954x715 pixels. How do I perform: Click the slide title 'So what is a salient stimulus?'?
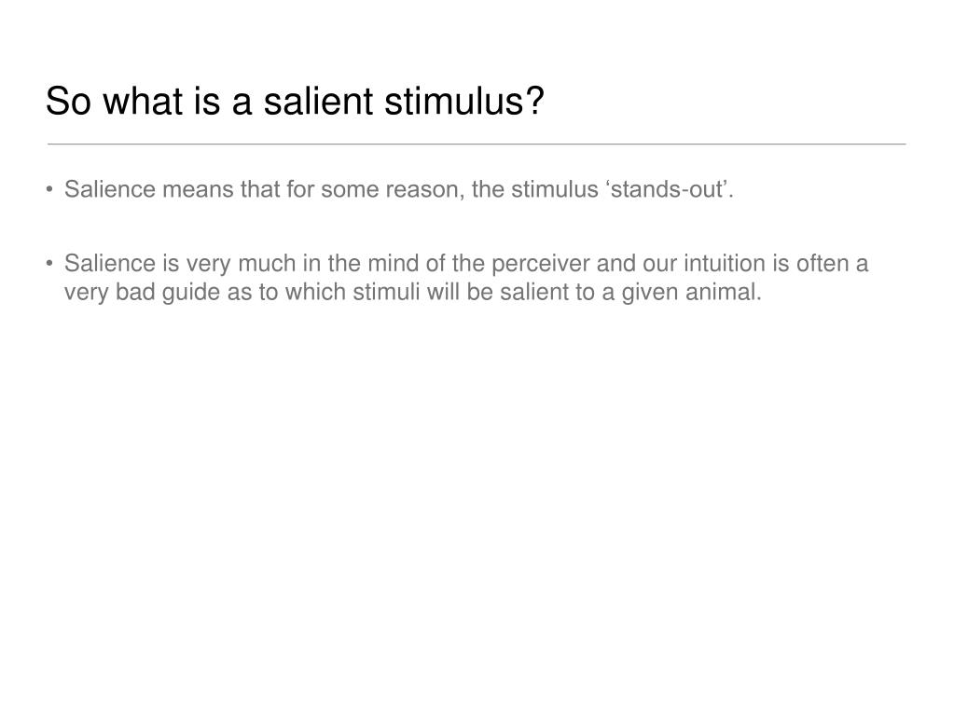tap(295, 101)
